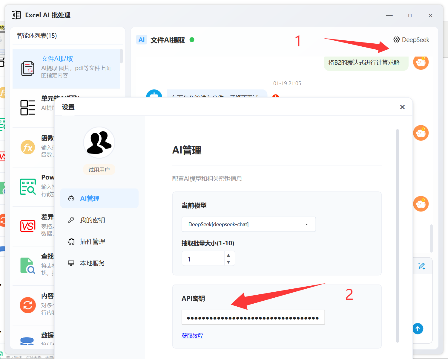Click the blue AI badge in the header
Viewport: 448px width, 359px height.
pyautogui.click(x=142, y=40)
